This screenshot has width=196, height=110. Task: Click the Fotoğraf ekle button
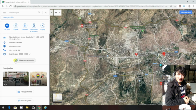pos(25,92)
